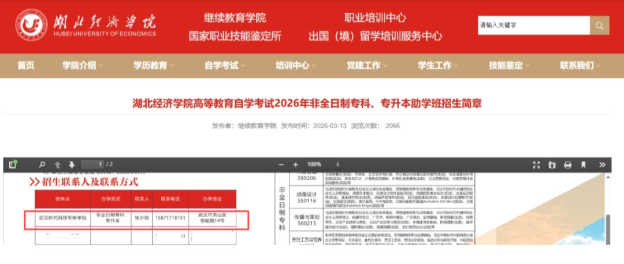Click the 助学点 column header

pos(62,199)
